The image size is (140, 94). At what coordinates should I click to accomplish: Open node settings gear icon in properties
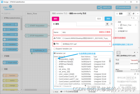tap(107, 24)
